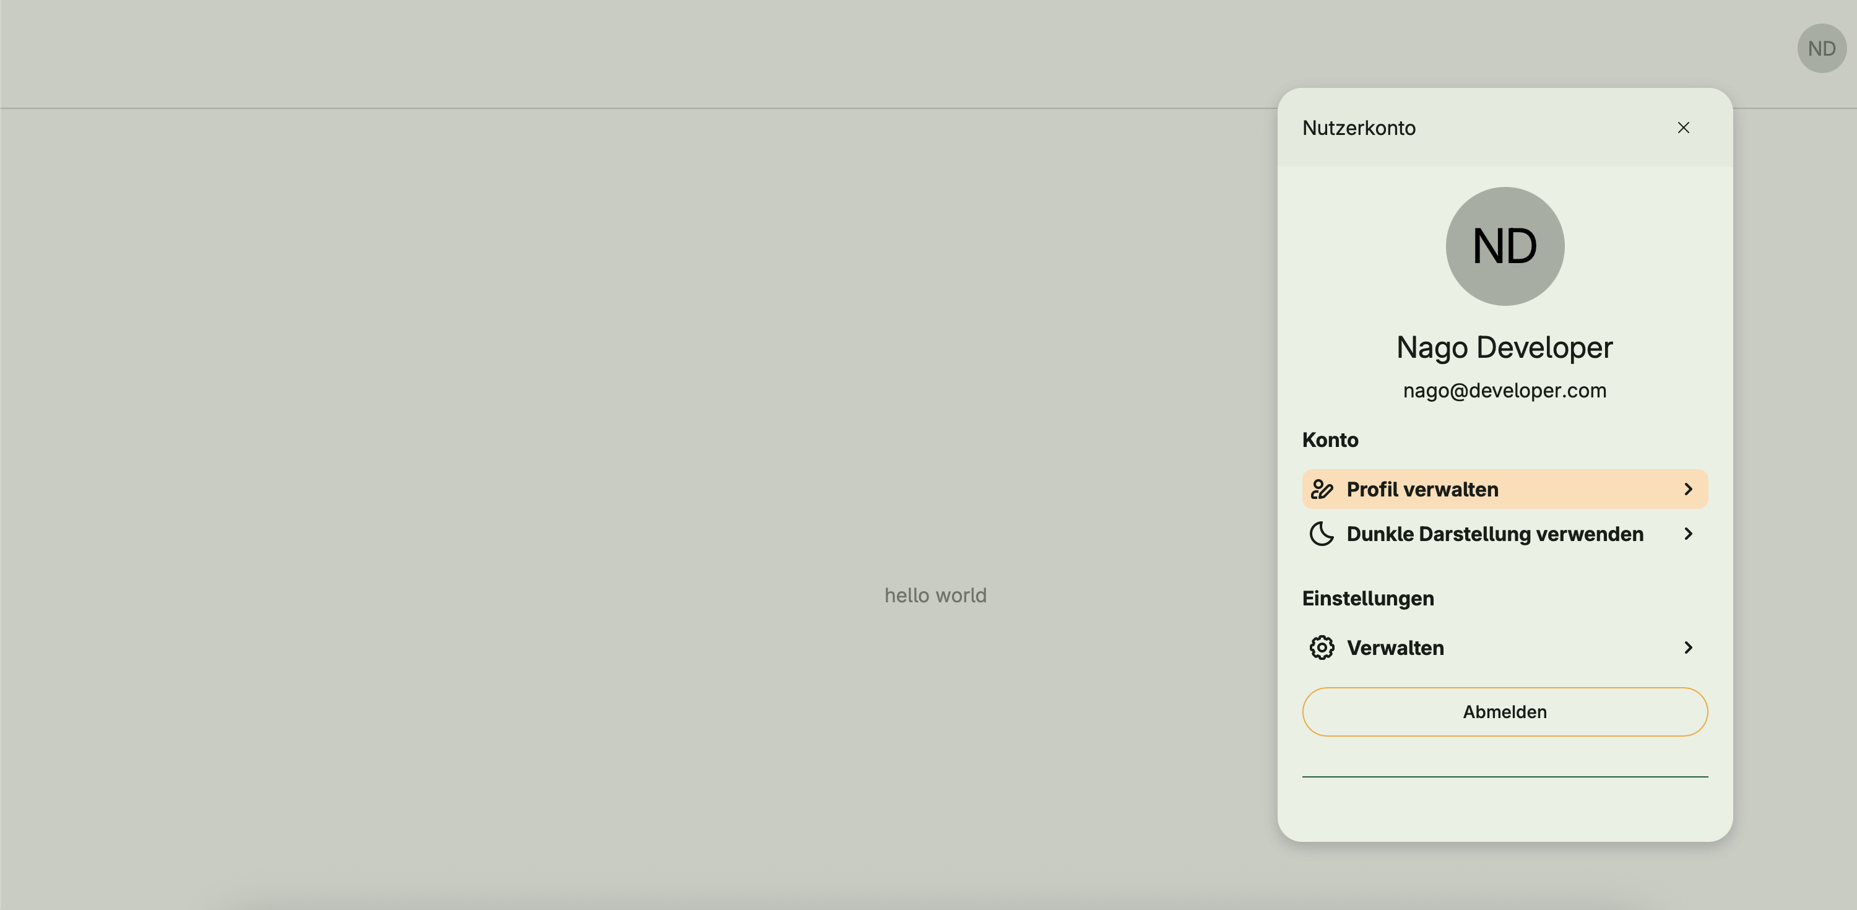Close the Nutzerkonto dialog with X
The height and width of the screenshot is (910, 1857).
click(1683, 128)
